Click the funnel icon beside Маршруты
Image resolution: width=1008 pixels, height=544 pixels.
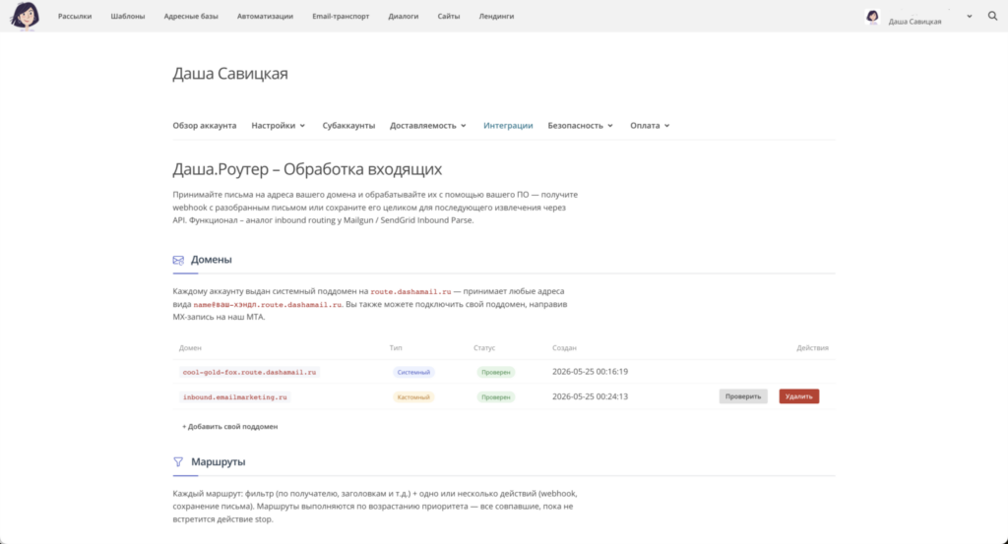[178, 461]
